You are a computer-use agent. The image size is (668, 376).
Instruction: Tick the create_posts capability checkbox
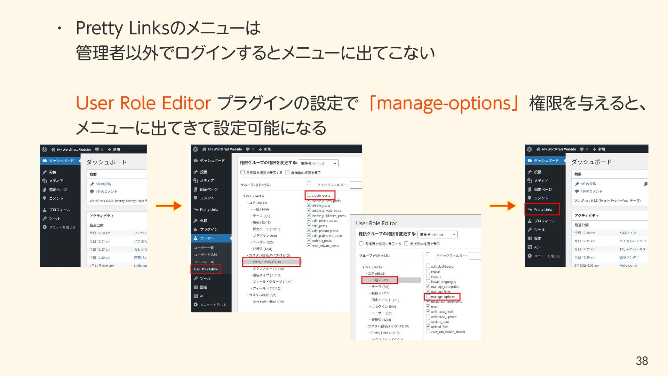click(309, 195)
